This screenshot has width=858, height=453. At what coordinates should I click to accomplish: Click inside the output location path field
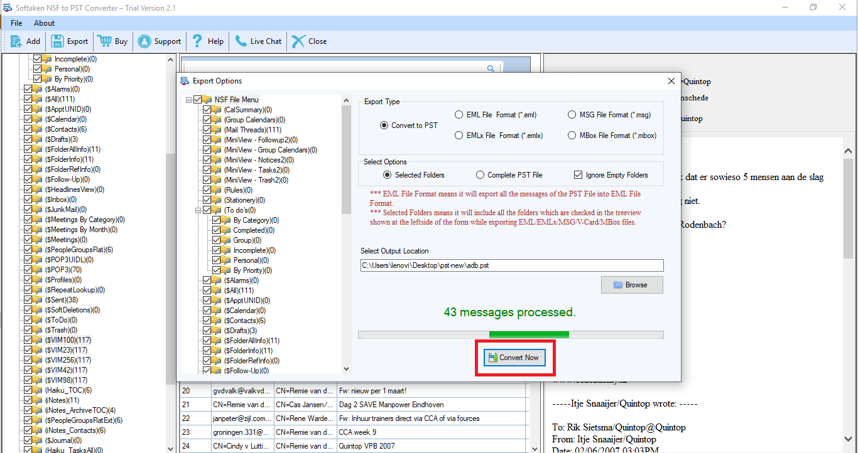pos(510,265)
